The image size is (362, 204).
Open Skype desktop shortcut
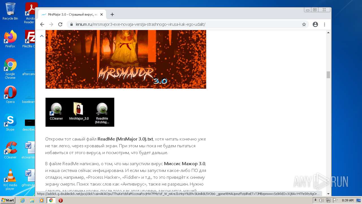click(10, 122)
